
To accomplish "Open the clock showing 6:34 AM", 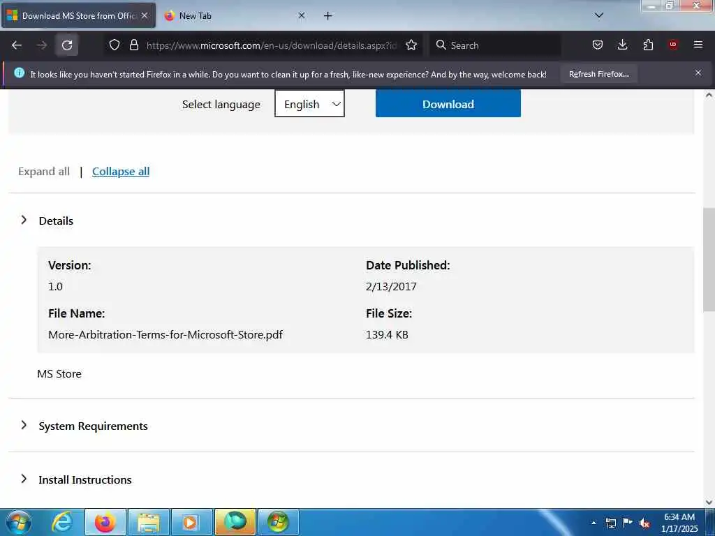I will click(679, 522).
